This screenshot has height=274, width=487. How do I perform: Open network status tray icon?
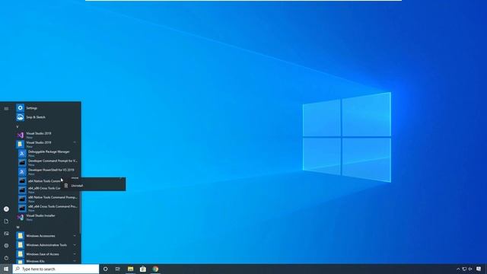(464, 269)
